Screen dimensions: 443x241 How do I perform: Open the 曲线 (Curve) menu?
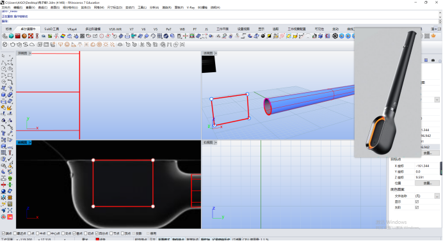pyautogui.click(x=43, y=8)
